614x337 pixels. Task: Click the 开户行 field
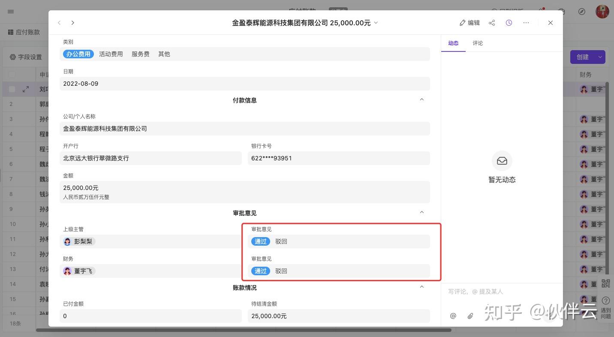[x=151, y=158]
